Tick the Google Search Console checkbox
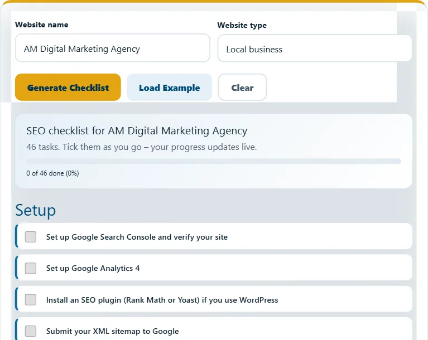428x340 pixels. point(31,237)
